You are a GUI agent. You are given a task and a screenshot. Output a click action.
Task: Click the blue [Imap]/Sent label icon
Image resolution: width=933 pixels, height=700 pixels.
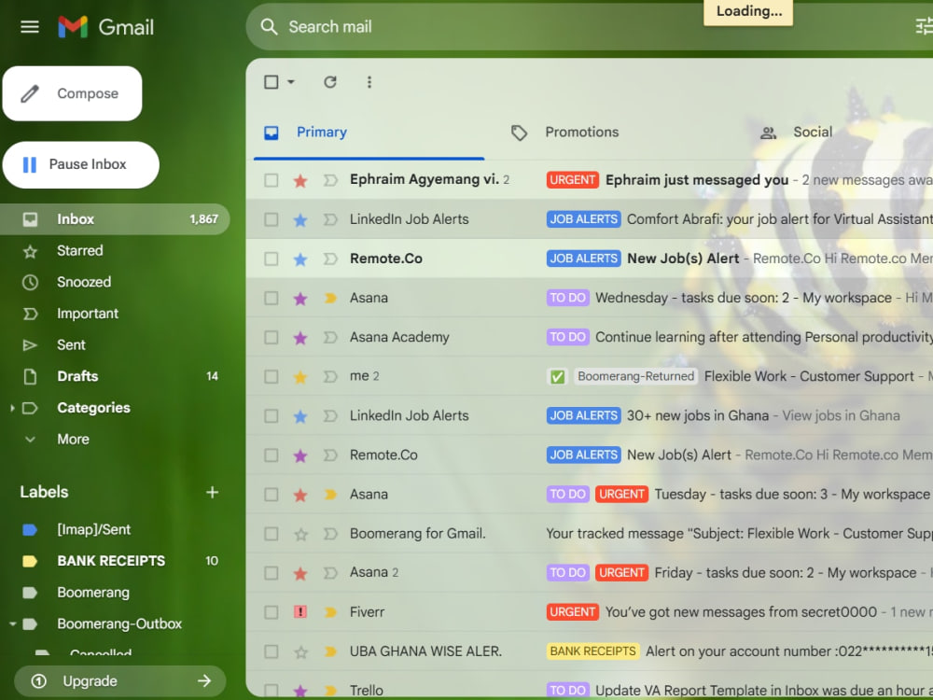[30, 530]
